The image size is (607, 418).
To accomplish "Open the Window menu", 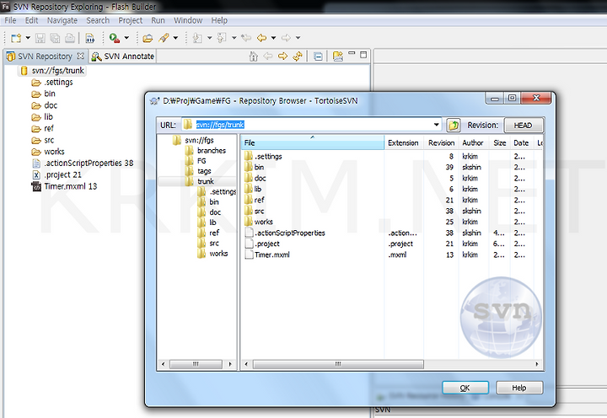I will tap(188, 20).
